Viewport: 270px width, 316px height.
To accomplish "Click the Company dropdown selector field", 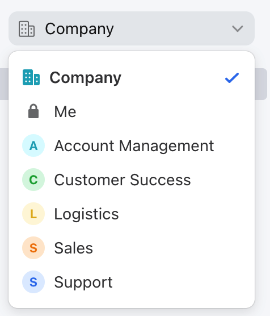I will [x=132, y=28].
